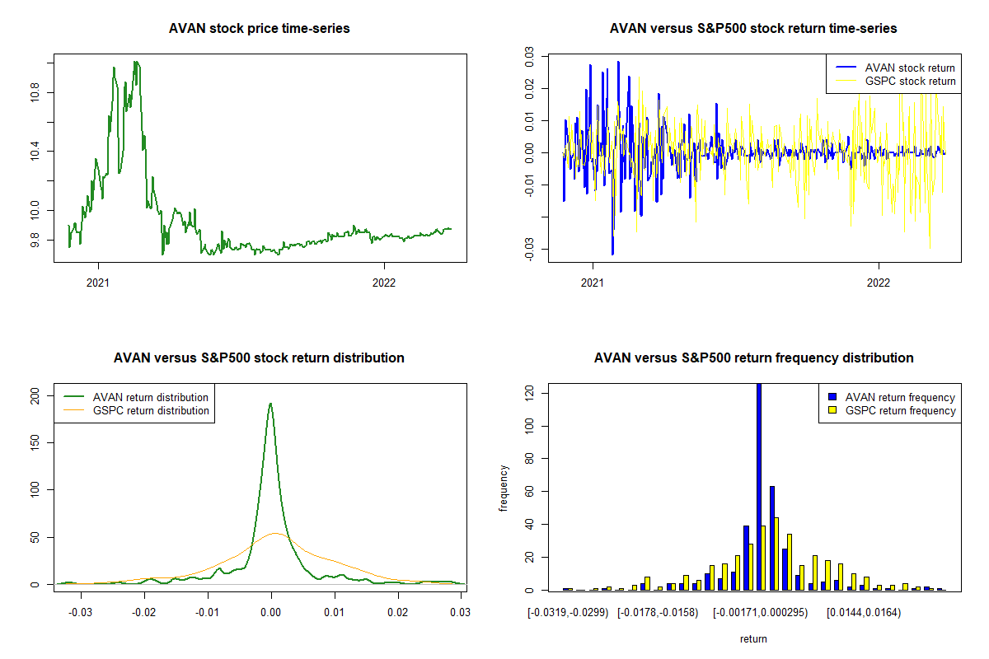Click the yellow GSPC return frequency legend swatch
This screenshot has width=989, height=659.
coord(832,410)
